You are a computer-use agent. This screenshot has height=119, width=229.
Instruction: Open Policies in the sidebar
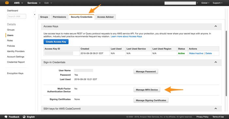[11, 46]
